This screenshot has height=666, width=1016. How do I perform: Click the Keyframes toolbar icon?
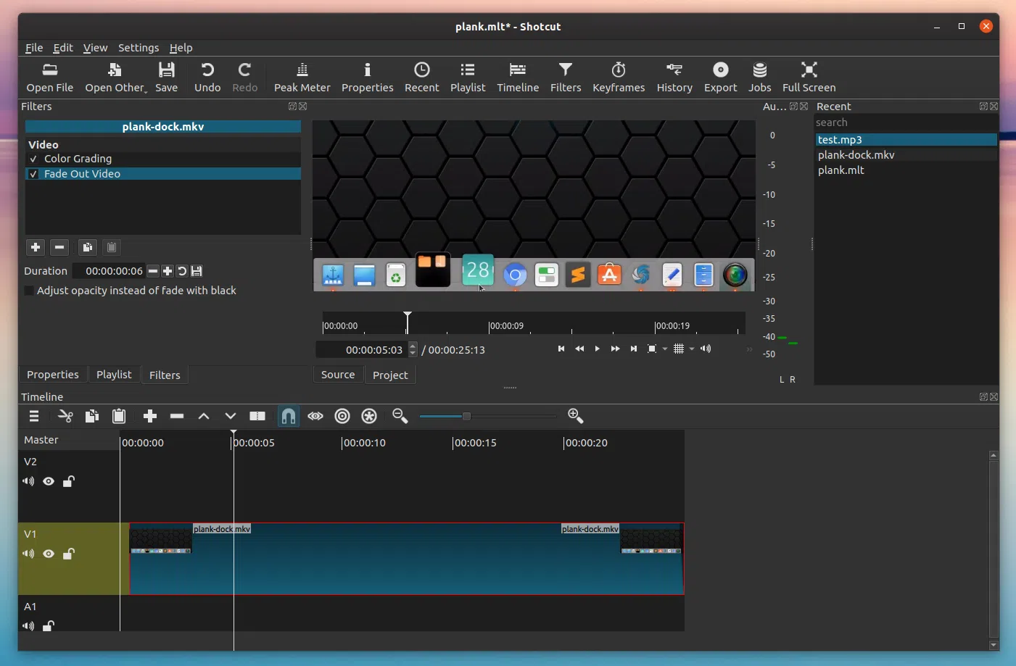(x=618, y=78)
